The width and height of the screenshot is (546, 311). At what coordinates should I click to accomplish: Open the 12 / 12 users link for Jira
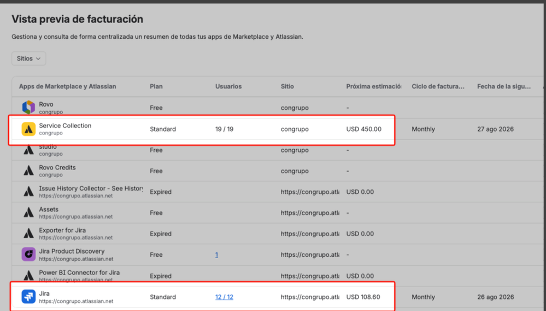click(224, 297)
